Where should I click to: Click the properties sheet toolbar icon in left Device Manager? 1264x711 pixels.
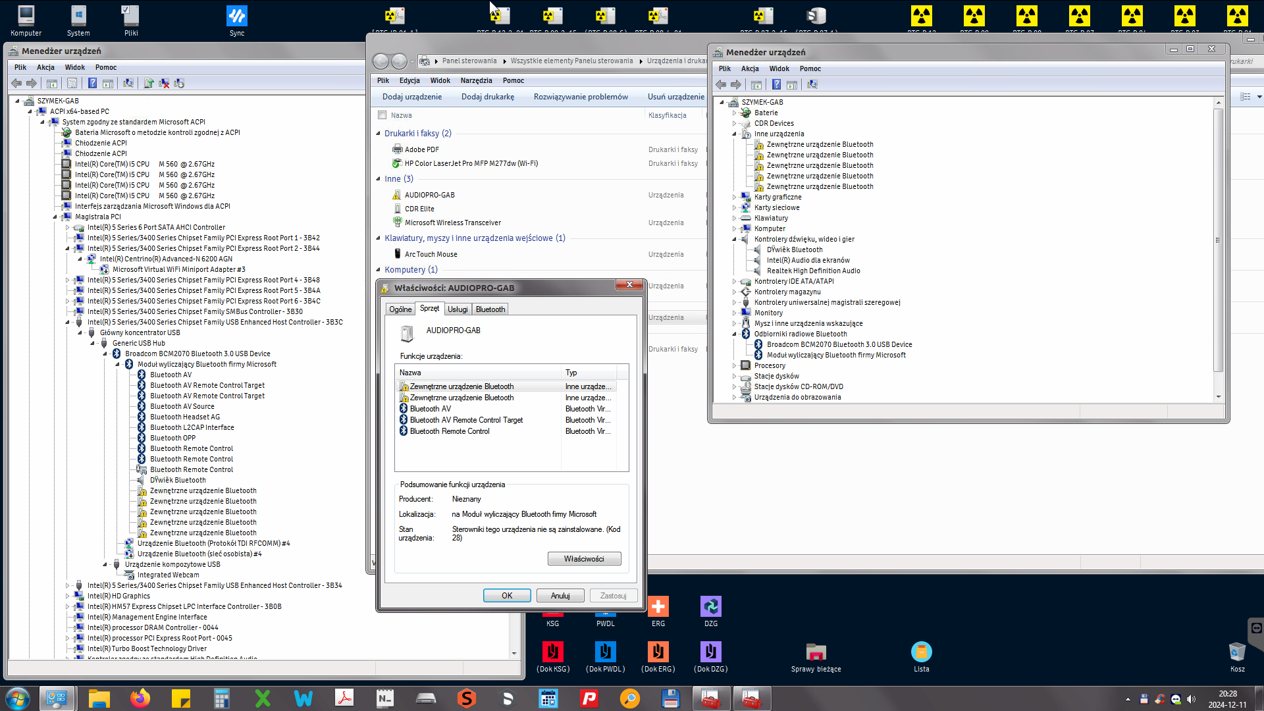tap(72, 84)
